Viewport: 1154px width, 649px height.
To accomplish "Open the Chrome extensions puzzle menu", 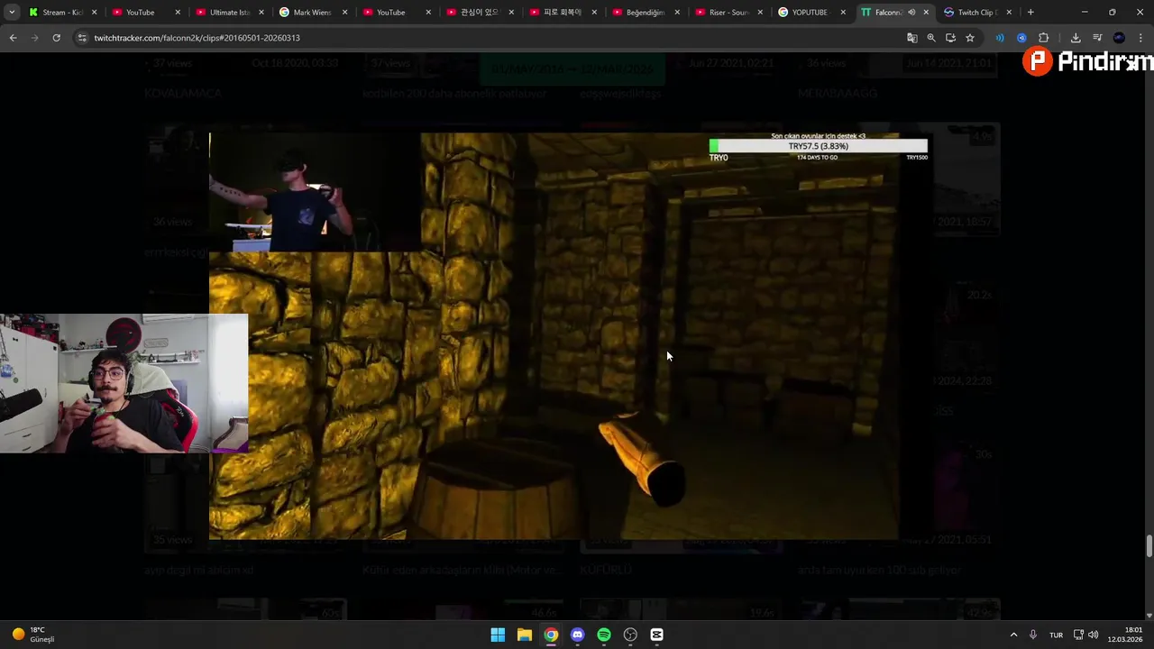I will (1043, 38).
